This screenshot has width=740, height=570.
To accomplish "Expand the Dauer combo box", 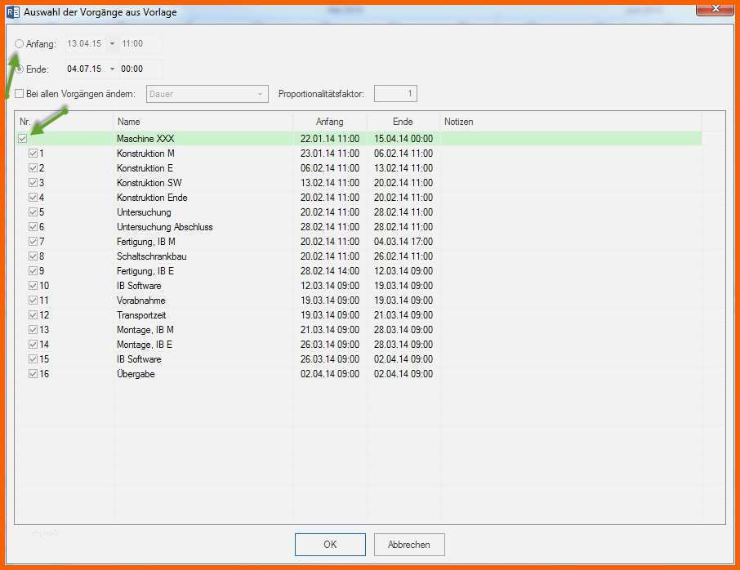I will pos(260,94).
